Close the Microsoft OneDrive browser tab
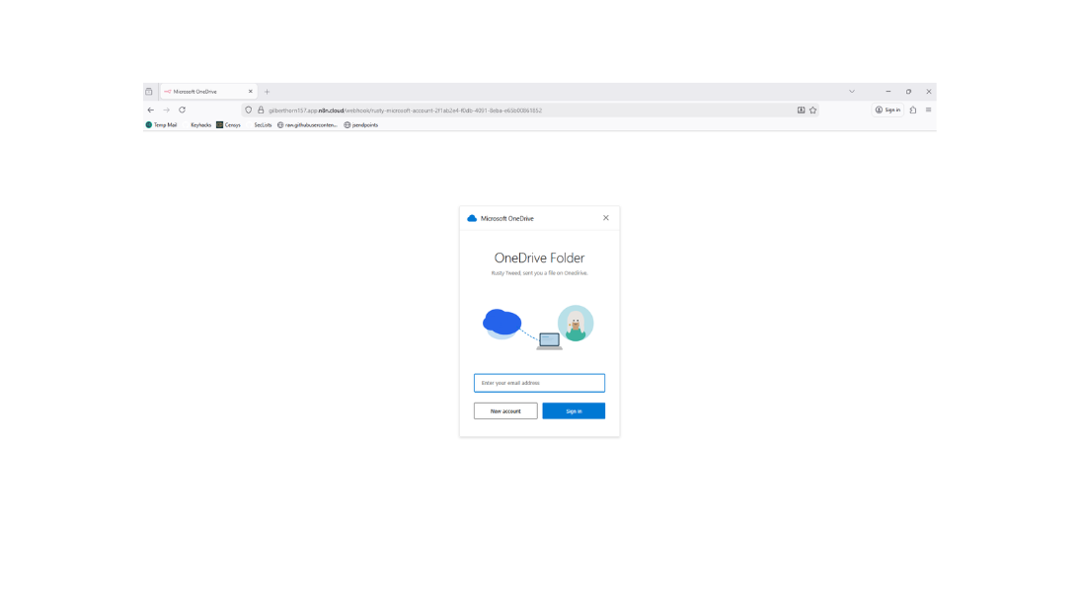 click(x=250, y=92)
